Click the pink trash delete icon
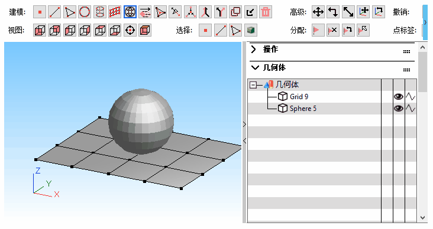 pyautogui.click(x=266, y=12)
